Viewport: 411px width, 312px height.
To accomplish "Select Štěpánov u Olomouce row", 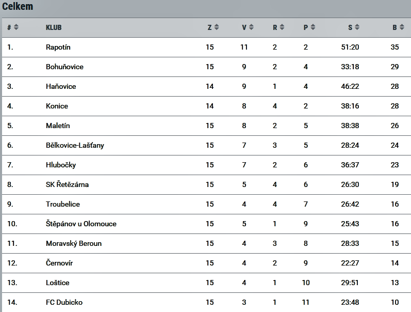I will (x=206, y=224).
